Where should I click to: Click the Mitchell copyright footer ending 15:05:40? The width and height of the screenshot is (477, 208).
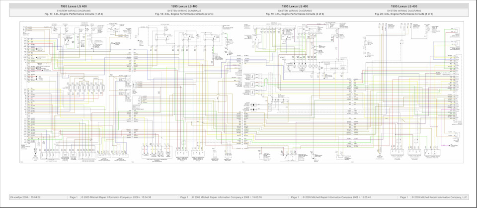click(x=337, y=198)
